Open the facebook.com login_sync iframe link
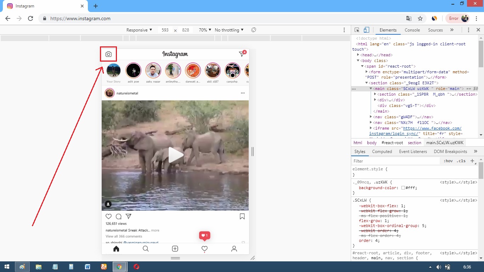The width and height of the screenshot is (484, 272). [x=415, y=131]
